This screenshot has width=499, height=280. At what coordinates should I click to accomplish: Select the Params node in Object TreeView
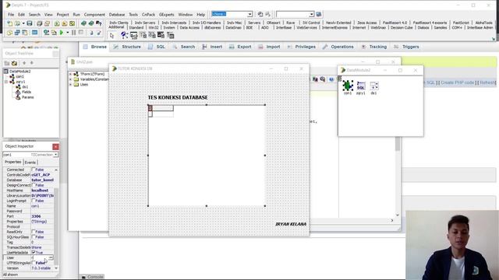pos(28,97)
